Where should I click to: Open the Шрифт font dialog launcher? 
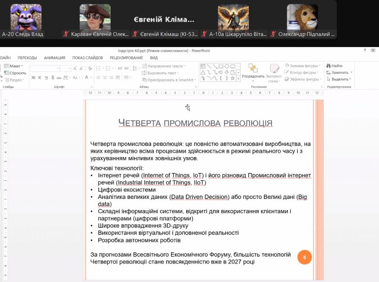[x=92, y=87]
